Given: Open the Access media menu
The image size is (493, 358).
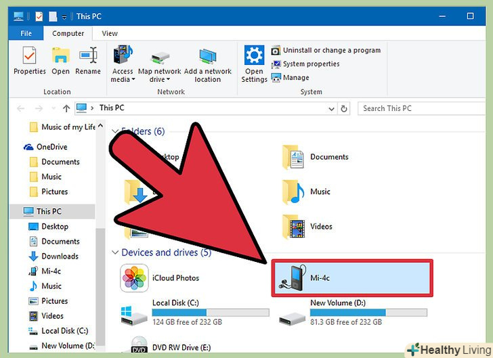Looking at the screenshot, I should click(123, 64).
